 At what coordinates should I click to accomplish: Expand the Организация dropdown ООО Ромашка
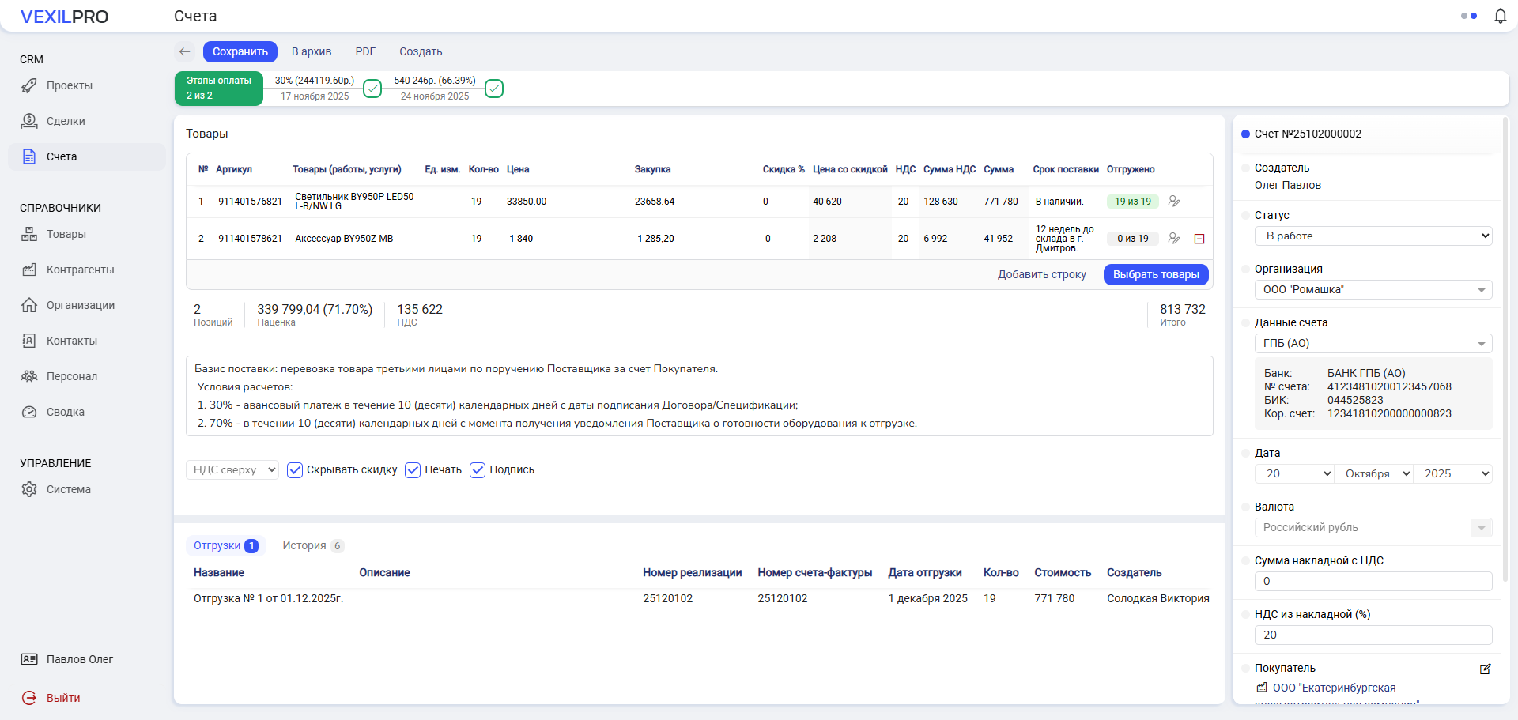point(1373,289)
